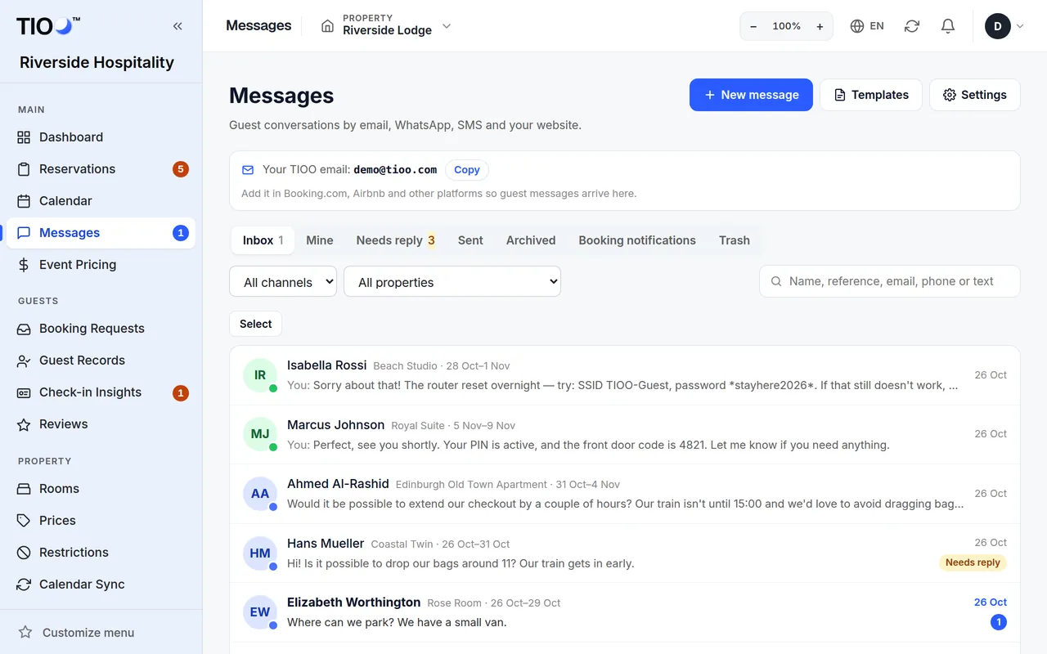This screenshot has width=1047, height=654.
Task: Open the Trash tab
Action: (x=735, y=240)
